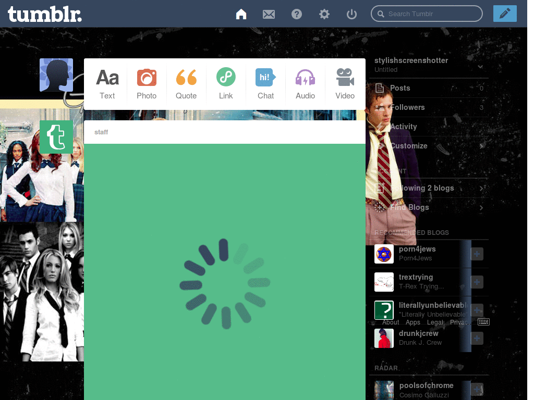This screenshot has width=534, height=400.
Task: Open recommended blog drunkjcrew
Action: click(419, 333)
